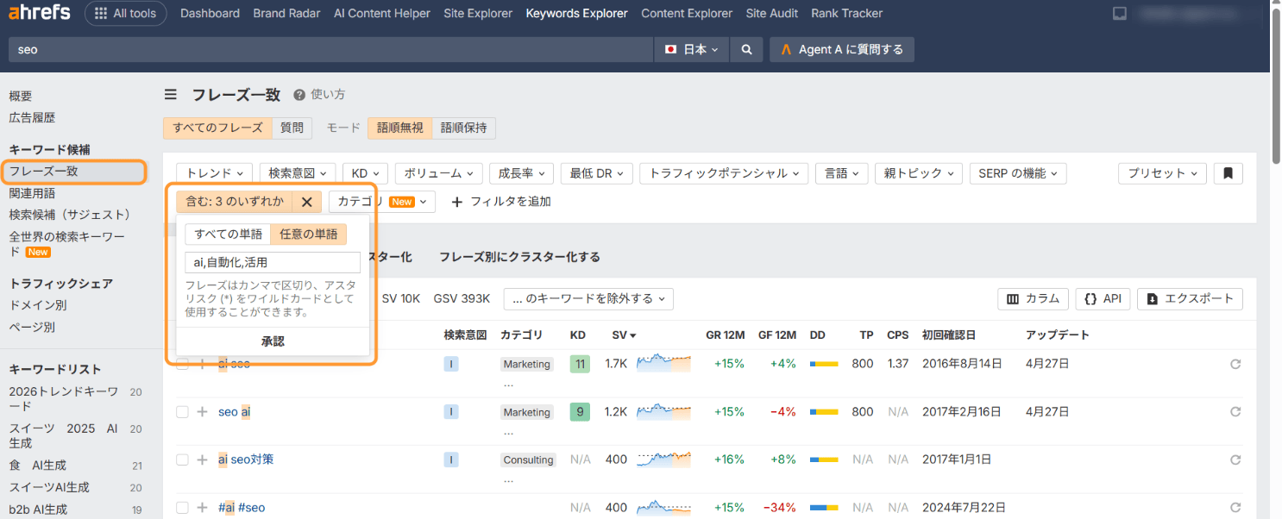Open のキーワードを除外する dropdown

click(x=588, y=299)
